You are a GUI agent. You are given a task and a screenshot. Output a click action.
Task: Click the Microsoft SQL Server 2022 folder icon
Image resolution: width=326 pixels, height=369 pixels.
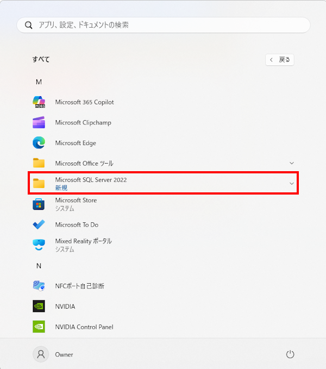(x=39, y=183)
